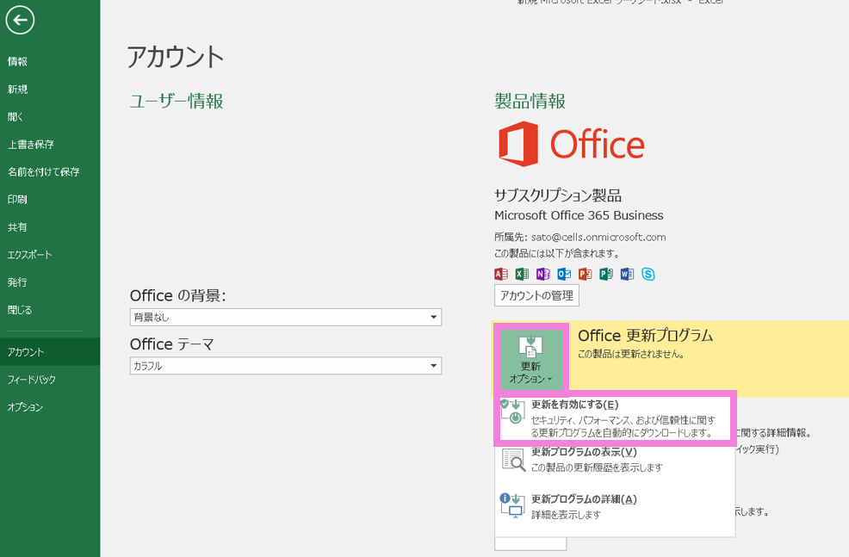Click the OneNote icon in product list
Viewport: 849px width, 557px height.
click(542, 275)
